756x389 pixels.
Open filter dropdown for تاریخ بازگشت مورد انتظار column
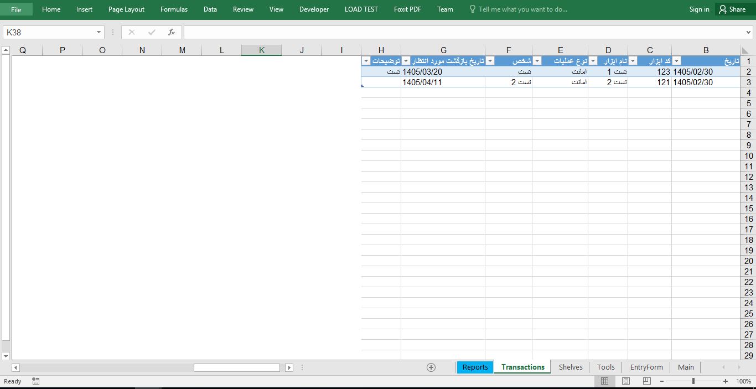406,61
